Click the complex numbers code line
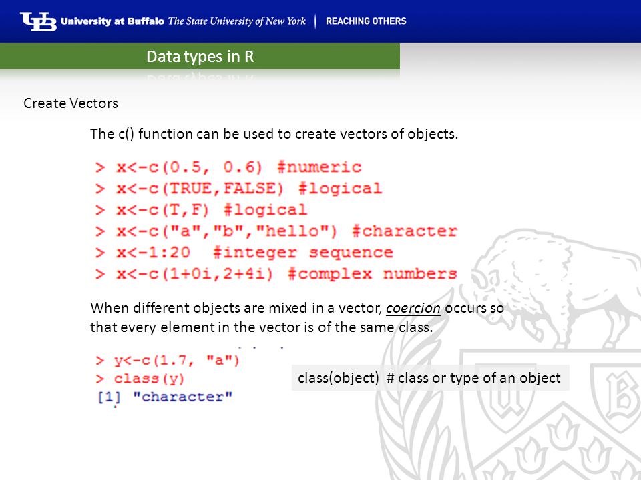This screenshot has height=480, width=641. tap(276, 274)
